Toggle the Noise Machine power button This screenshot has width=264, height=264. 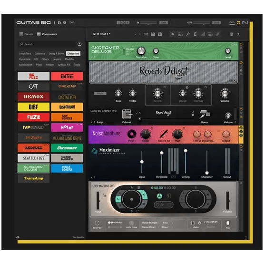pos(241,128)
